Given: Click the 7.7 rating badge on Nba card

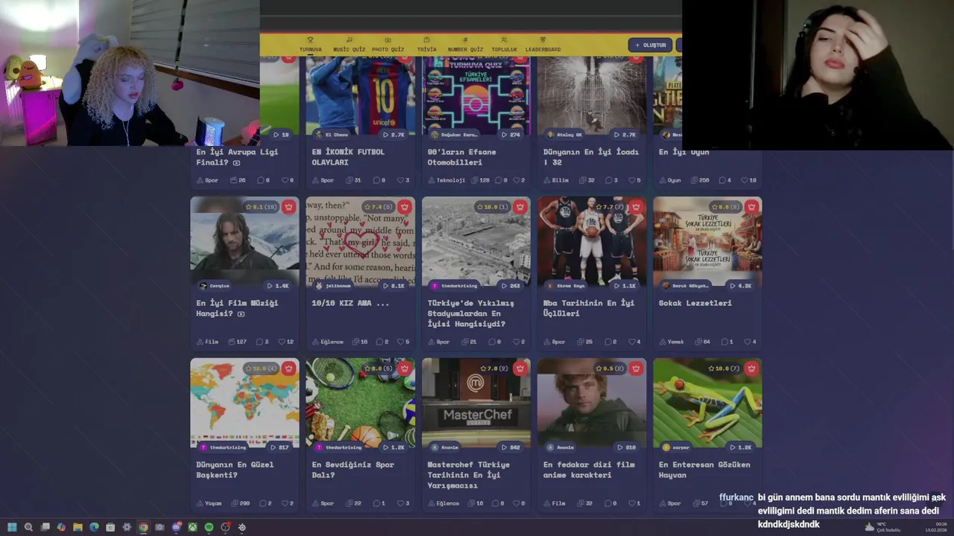Looking at the screenshot, I should (609, 207).
